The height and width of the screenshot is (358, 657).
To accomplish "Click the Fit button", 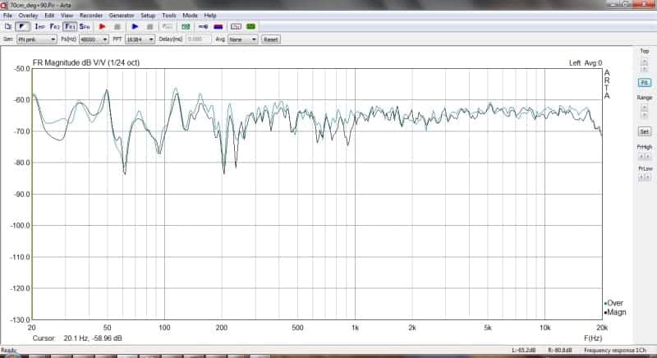I will tap(645, 83).
